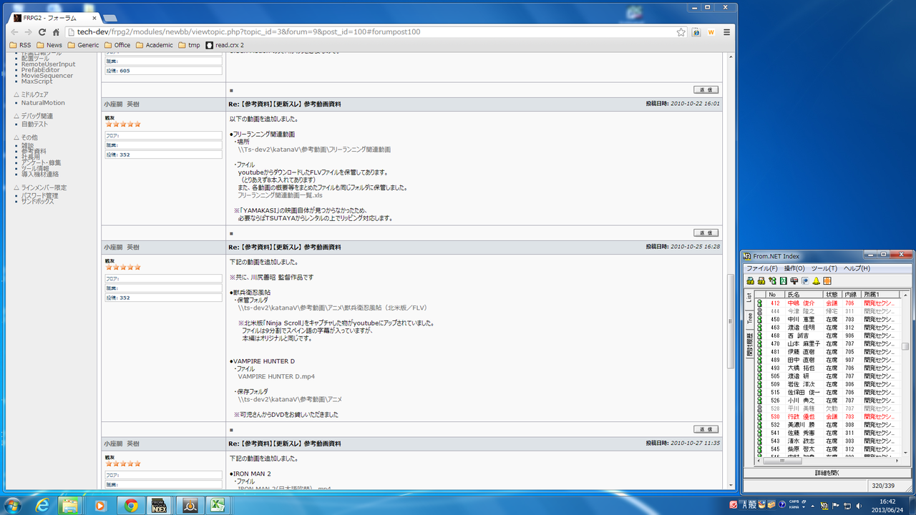
Task: Click the extension icon next to the bookmark star
Action: (696, 32)
